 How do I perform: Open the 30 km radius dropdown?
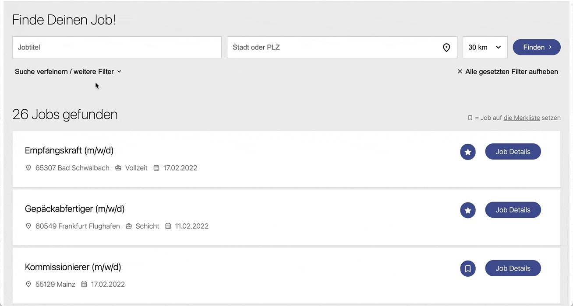pyautogui.click(x=485, y=47)
